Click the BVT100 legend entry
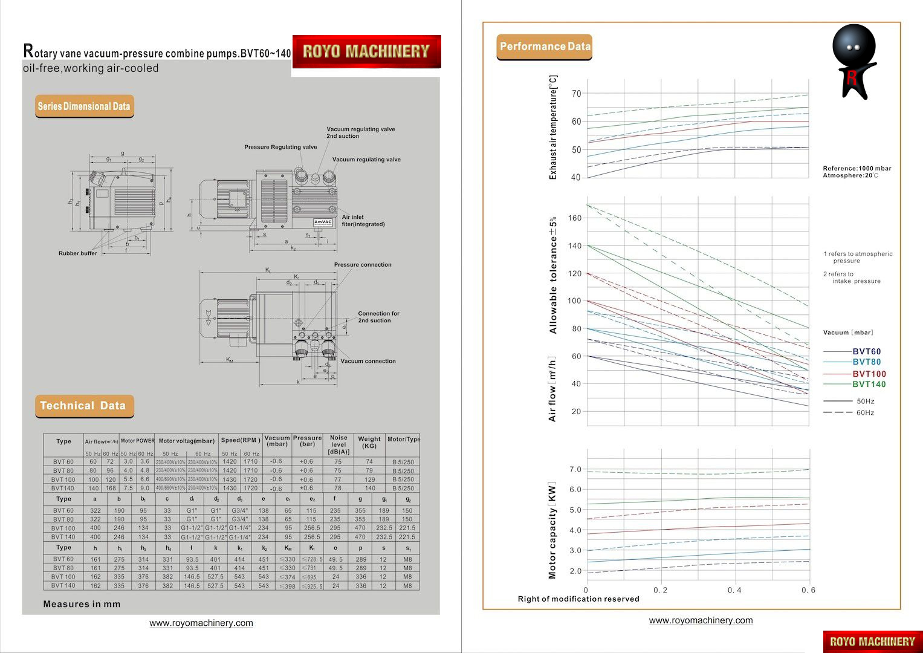The image size is (923, 653). click(869, 374)
